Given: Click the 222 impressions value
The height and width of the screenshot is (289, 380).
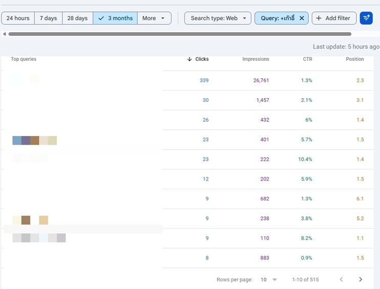Looking at the screenshot, I should tap(265, 159).
